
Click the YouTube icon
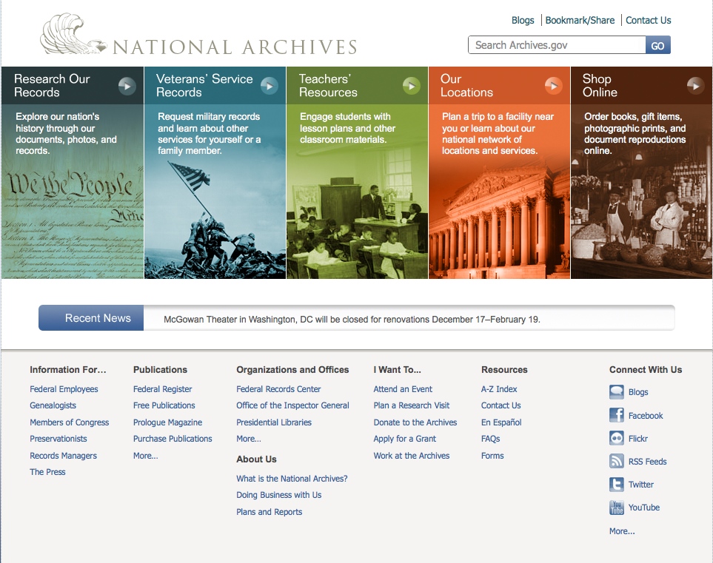[616, 508]
